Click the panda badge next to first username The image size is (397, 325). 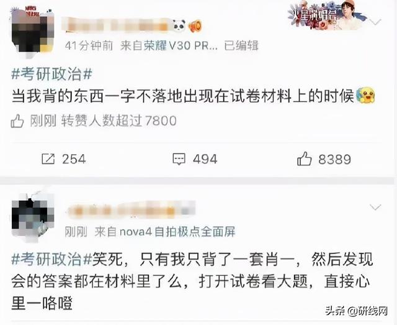click(179, 25)
